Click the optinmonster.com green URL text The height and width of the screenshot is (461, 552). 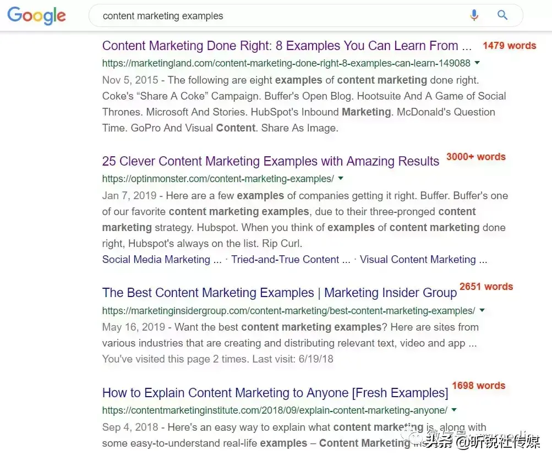[x=218, y=179]
